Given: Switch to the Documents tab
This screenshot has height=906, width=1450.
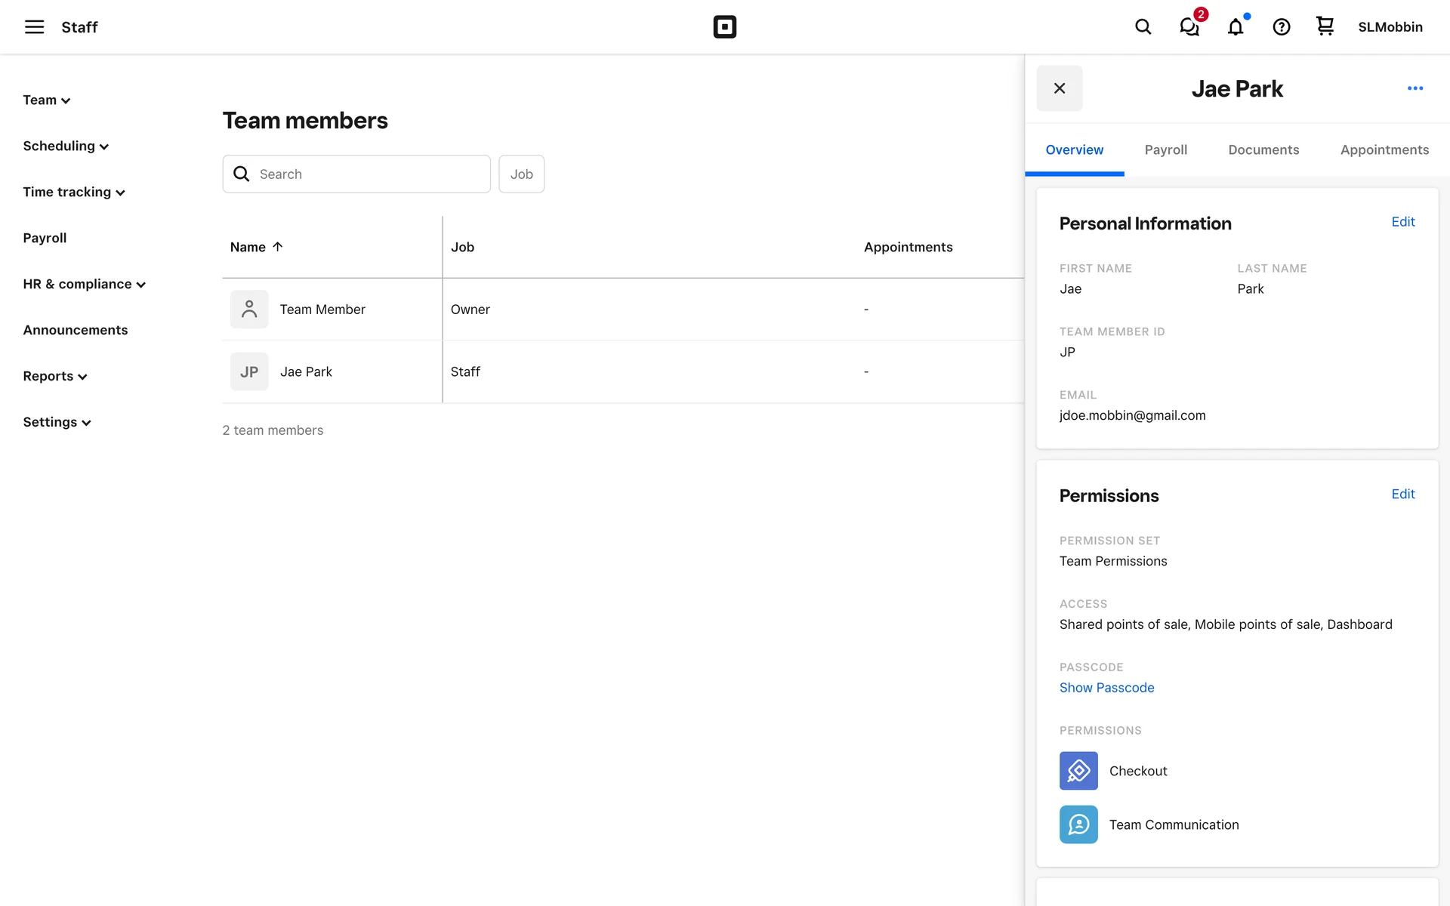Looking at the screenshot, I should (x=1263, y=149).
